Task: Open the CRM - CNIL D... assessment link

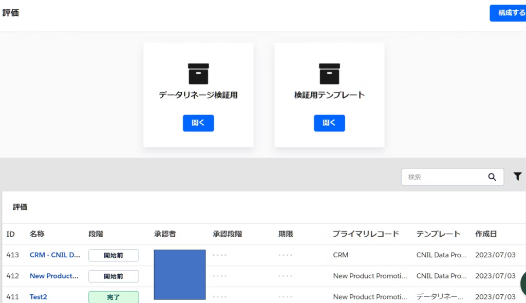Action: point(55,255)
